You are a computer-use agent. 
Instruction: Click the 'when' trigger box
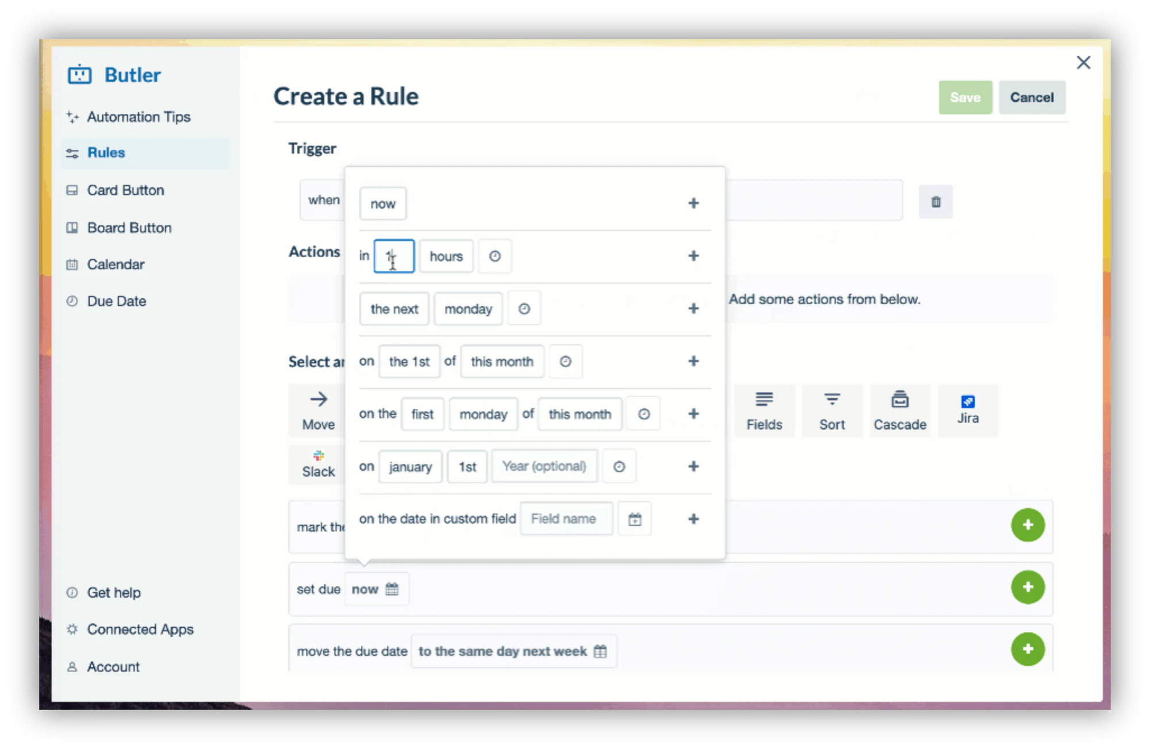pos(601,200)
